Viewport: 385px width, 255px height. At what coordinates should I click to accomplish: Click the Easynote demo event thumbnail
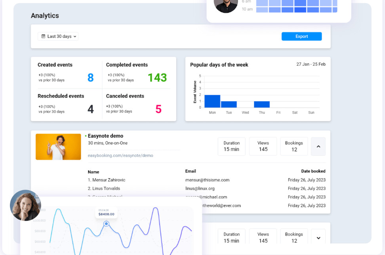coord(58,146)
